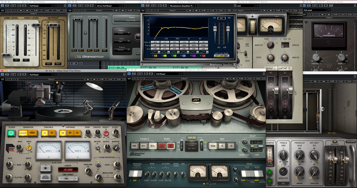The image size is (357, 188).
Task: Open Setup A menu in the L3-LL window
Action: coord(99,11)
